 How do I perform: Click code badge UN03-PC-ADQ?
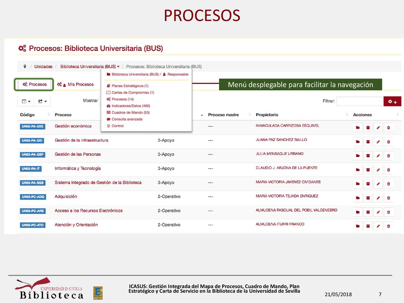[32, 197]
